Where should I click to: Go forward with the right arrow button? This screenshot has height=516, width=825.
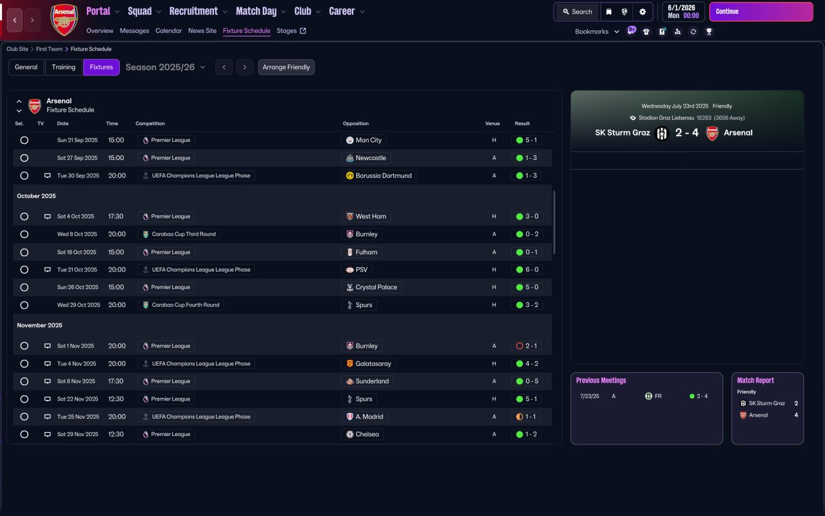click(33, 20)
